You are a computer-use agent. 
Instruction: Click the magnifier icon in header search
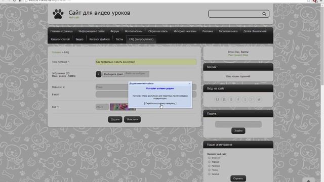pyautogui.click(x=264, y=14)
